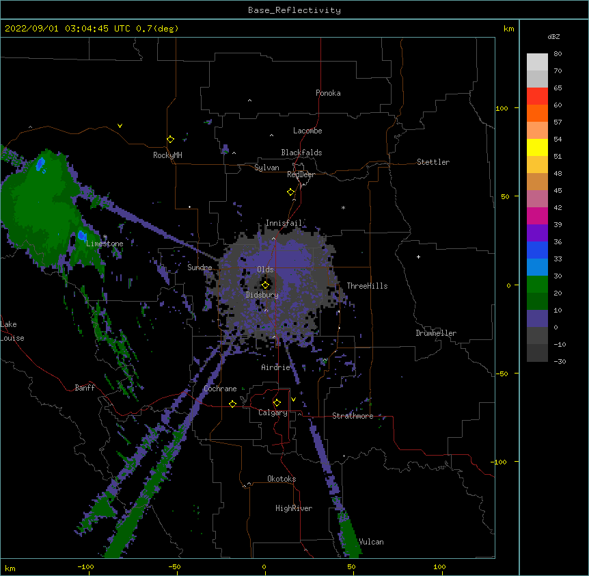
Task: Click the RockyMH label
Action: point(167,155)
